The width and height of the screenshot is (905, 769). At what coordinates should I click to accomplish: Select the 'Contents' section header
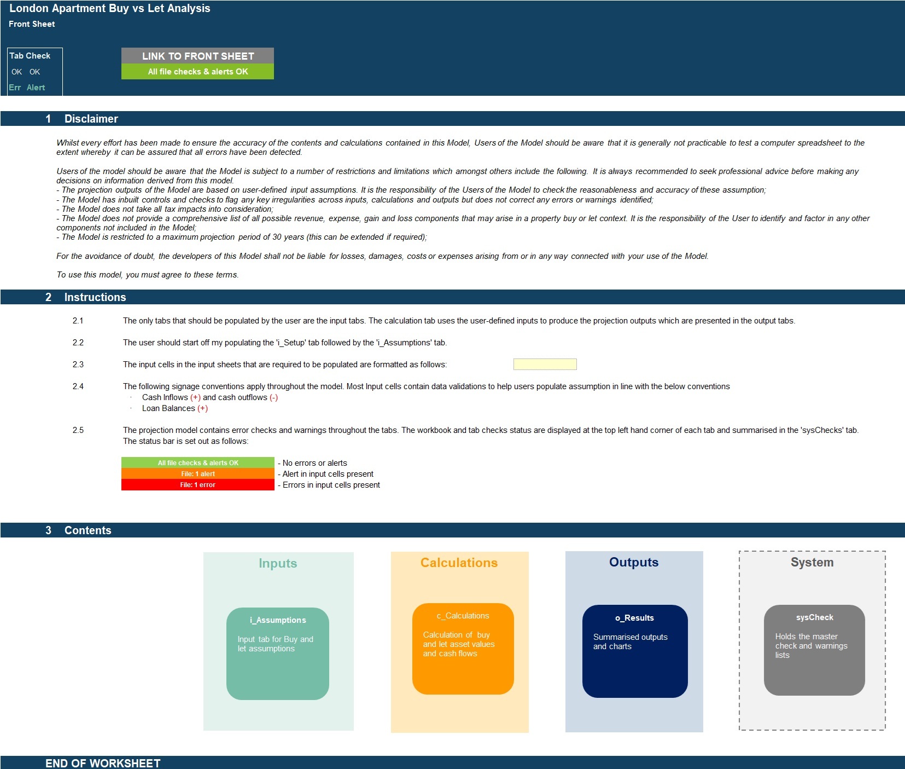coord(87,530)
